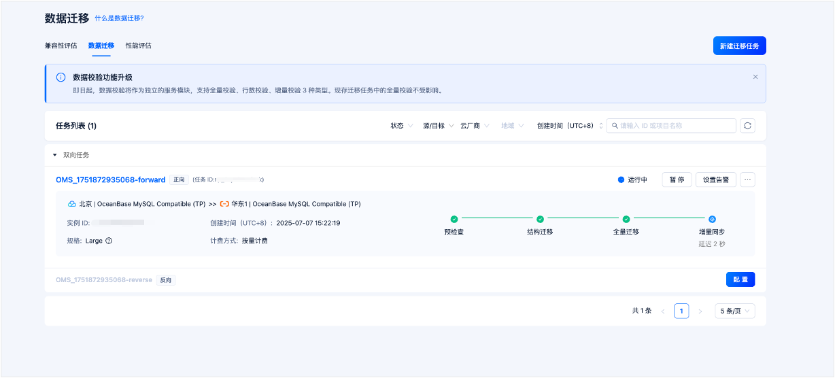Image resolution: width=835 pixels, height=378 pixels.
Task: Click the search ID or project name field
Action: click(671, 126)
